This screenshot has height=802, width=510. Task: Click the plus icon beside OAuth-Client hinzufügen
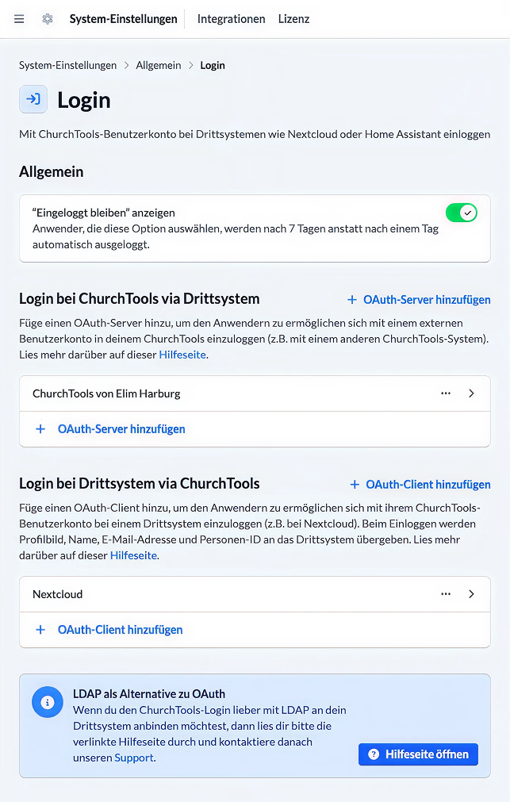tap(40, 629)
